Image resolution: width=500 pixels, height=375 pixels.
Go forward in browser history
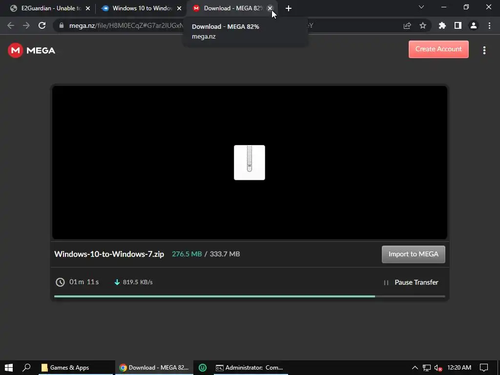click(x=26, y=25)
